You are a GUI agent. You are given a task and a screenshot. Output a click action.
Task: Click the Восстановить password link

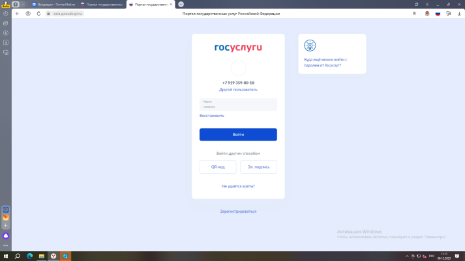click(x=211, y=116)
